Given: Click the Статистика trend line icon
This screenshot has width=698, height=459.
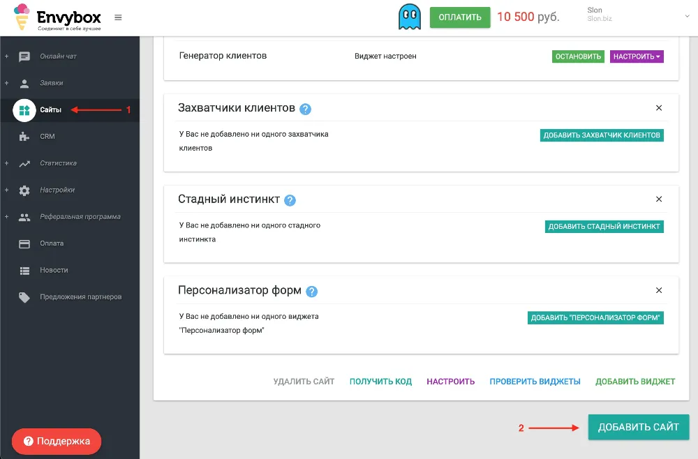Looking at the screenshot, I should point(24,163).
